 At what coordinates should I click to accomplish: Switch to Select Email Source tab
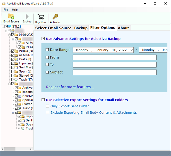tap(53, 28)
